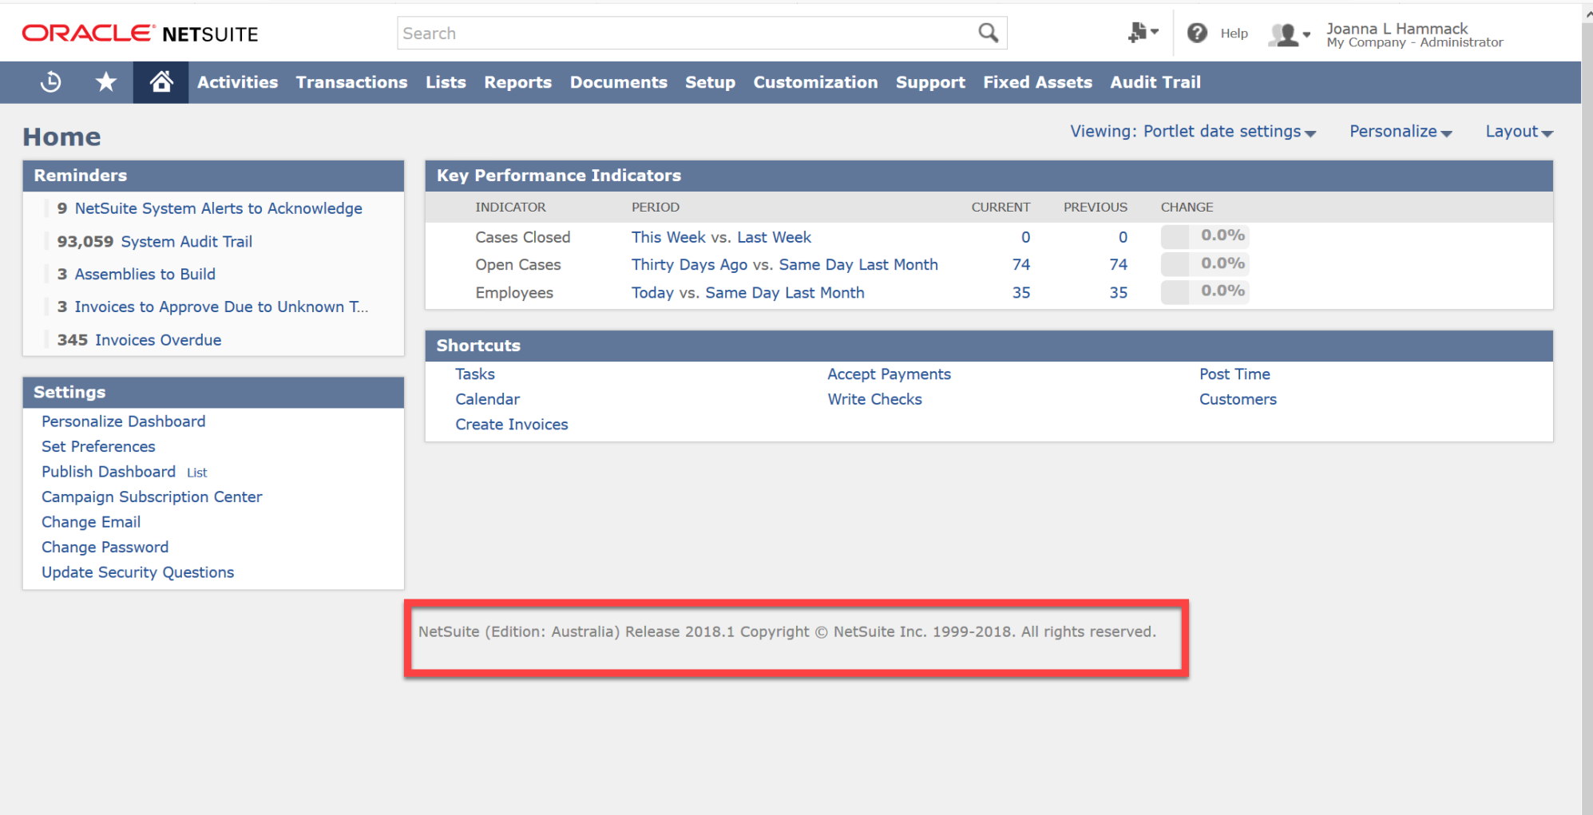Click the Open Cases change percentage bar
Viewport: 1593px width, 815px height.
(x=1204, y=263)
